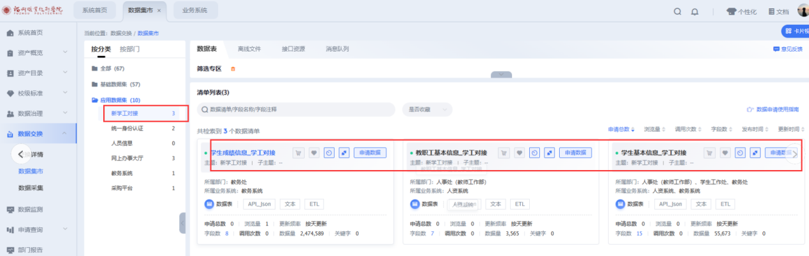Click the blue lineage icon on 学生成绩信息_学工对接 card
Image resolution: width=809 pixels, height=256 pixels.
click(x=344, y=153)
